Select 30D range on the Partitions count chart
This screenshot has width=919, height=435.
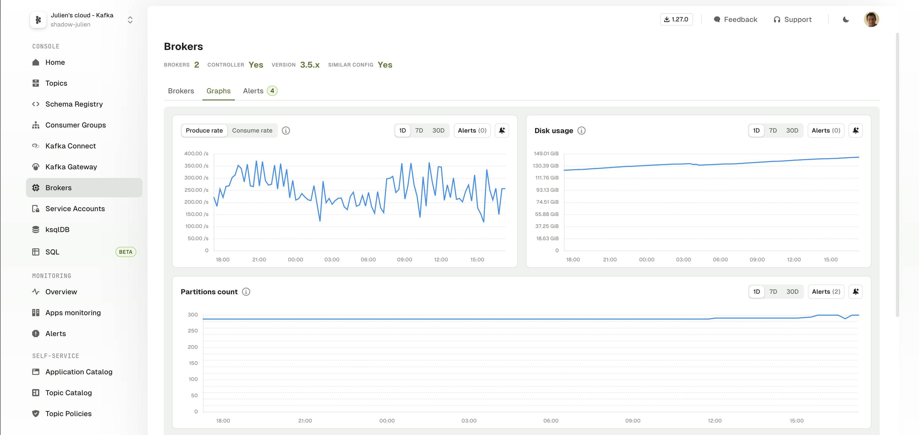[x=792, y=292]
